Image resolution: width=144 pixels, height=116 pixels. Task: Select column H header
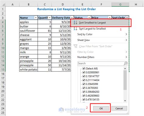pyautogui.click(x=136, y=5)
